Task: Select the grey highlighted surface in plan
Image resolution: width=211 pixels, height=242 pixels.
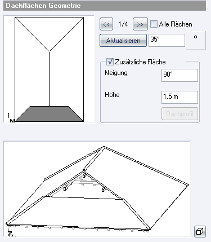Action: 50,114
